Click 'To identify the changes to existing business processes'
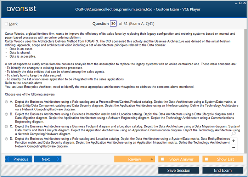This screenshot has height=177, width=248. point(45,68)
